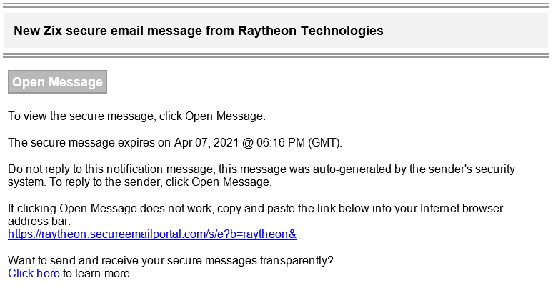The height and width of the screenshot is (288, 553).
Task: Click 'Raytheon Technologies' in the header title
Action: click(x=310, y=31)
